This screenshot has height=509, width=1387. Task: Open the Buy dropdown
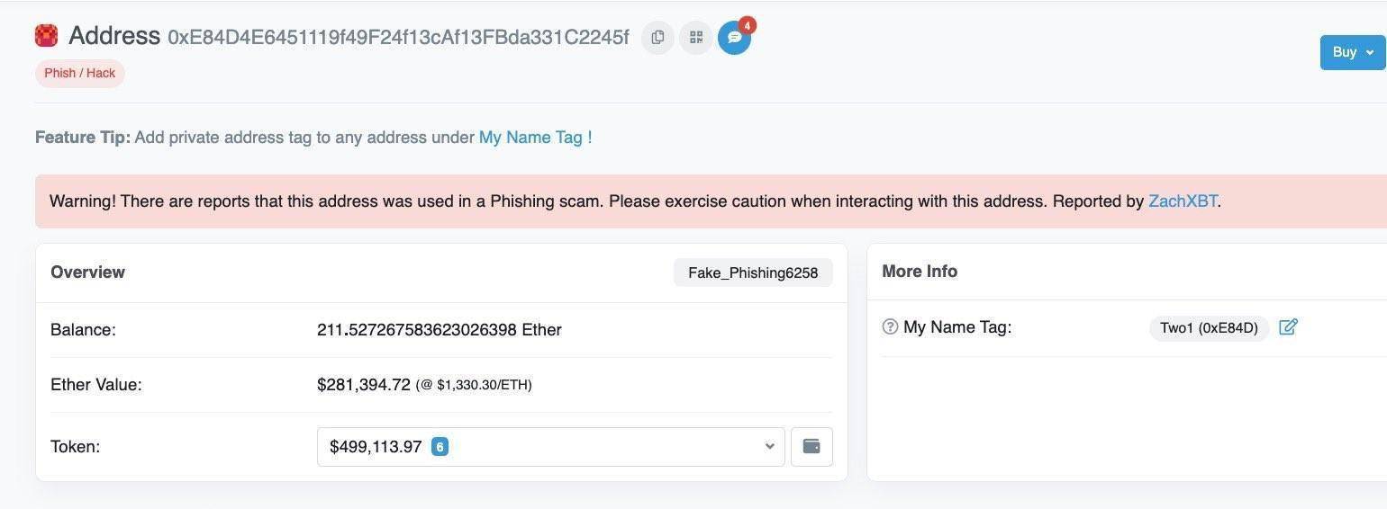(1352, 52)
